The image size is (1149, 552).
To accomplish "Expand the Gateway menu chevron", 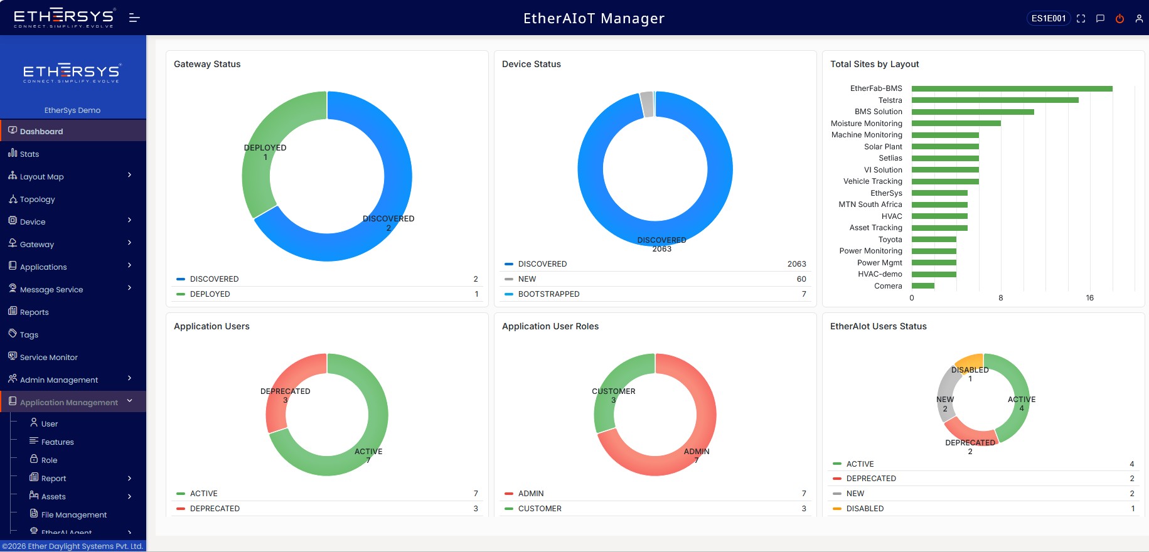I will pyautogui.click(x=129, y=243).
